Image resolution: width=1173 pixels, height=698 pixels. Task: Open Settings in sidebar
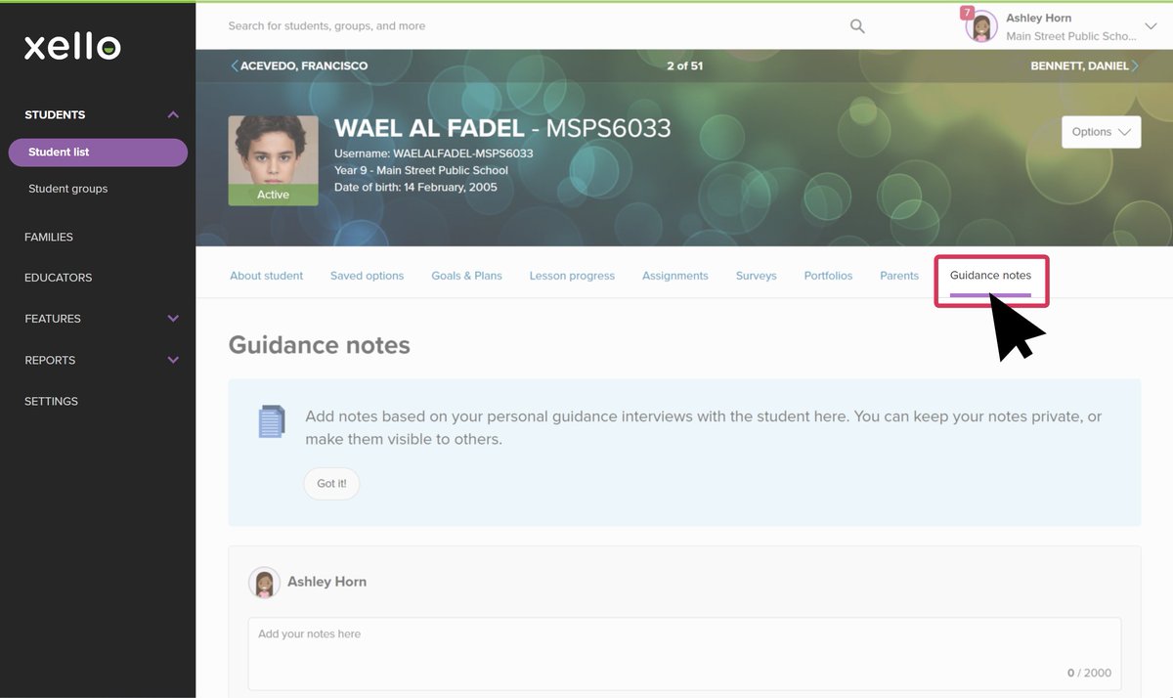pyautogui.click(x=51, y=401)
